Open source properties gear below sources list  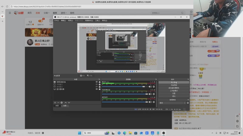pyautogui.click(x=62, y=102)
